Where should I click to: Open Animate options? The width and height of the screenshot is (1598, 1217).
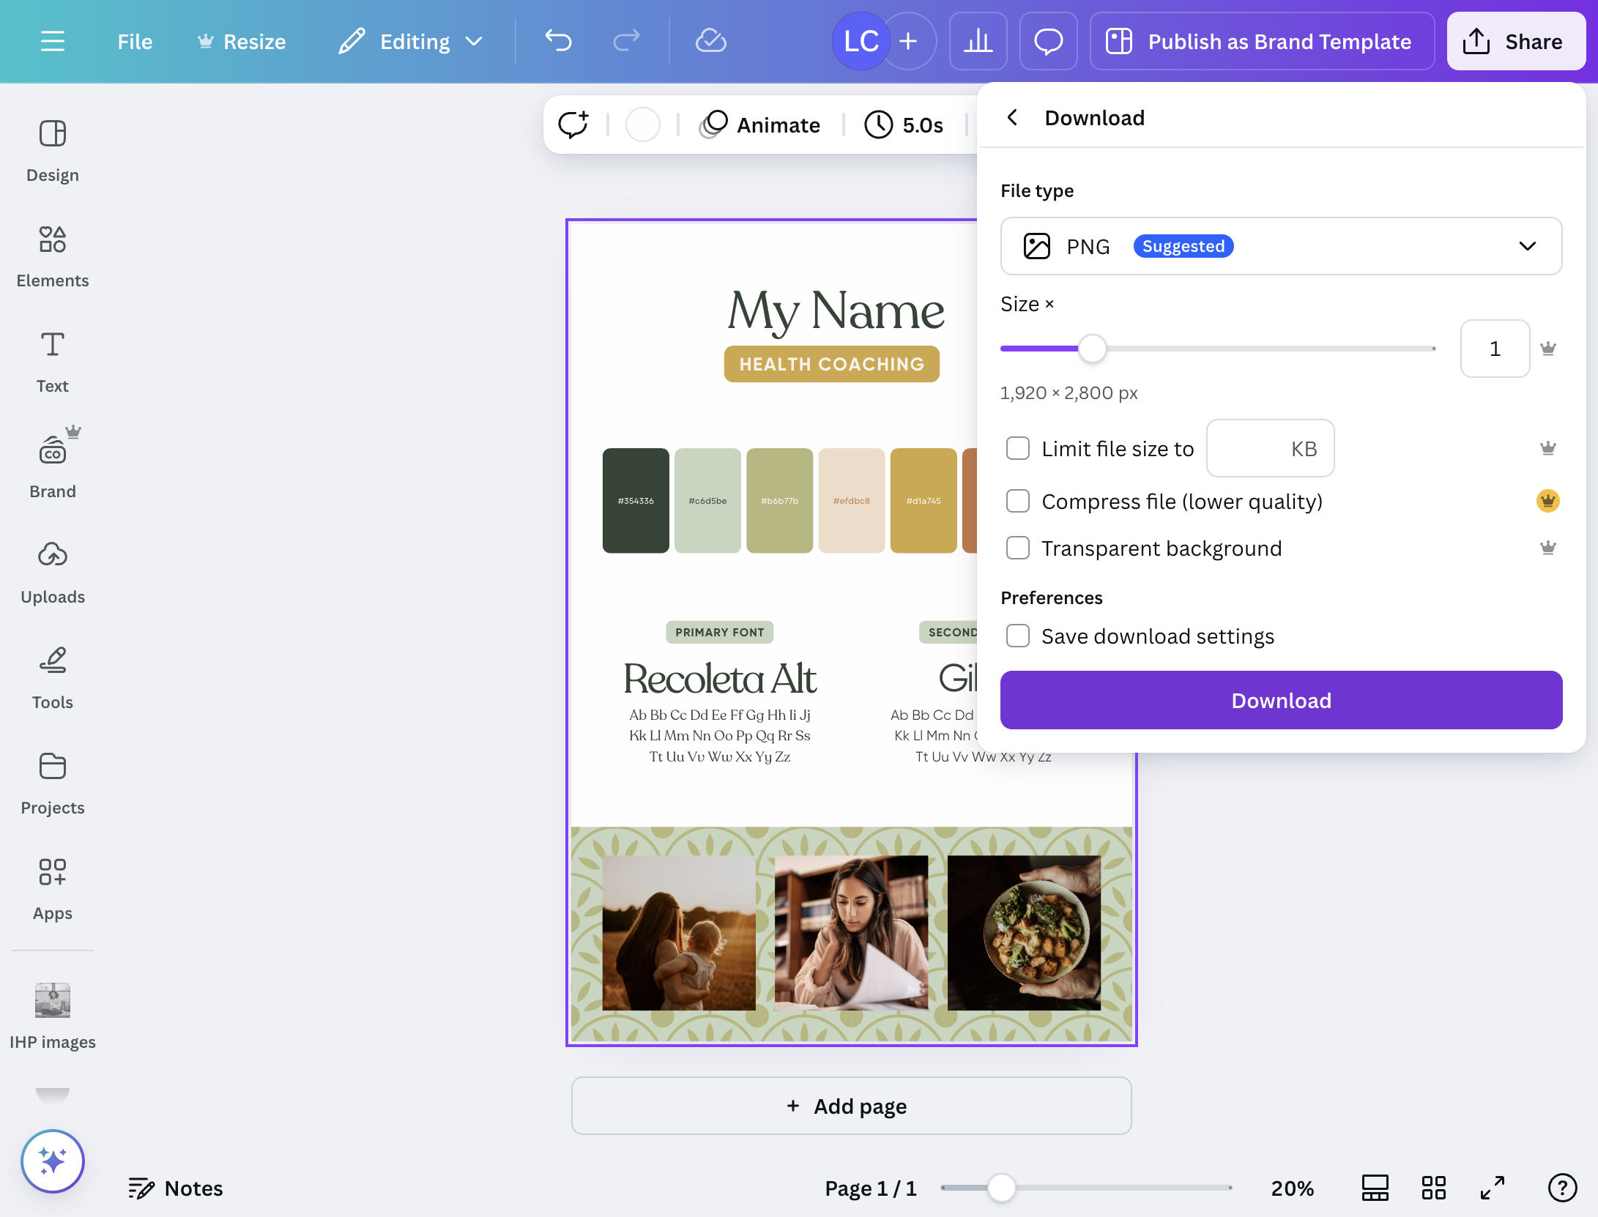(760, 124)
